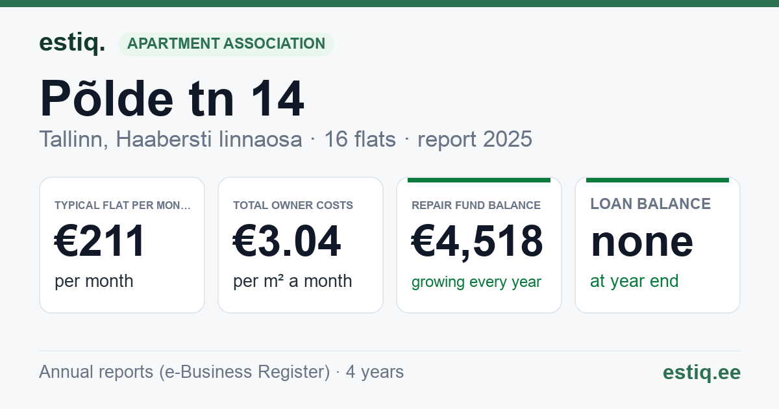This screenshot has height=409, width=779.
Task: Click the REPAIR FUND BALANCE label
Action: [476, 205]
